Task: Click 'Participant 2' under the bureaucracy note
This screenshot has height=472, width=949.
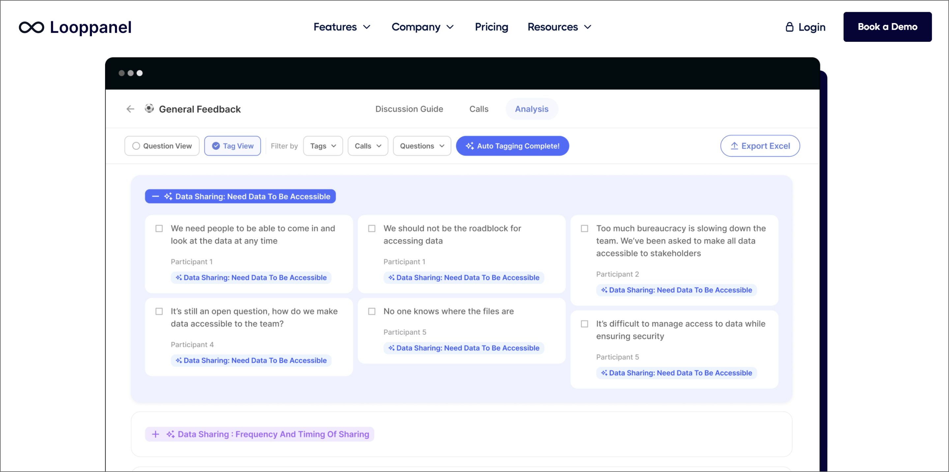Action: [618, 274]
